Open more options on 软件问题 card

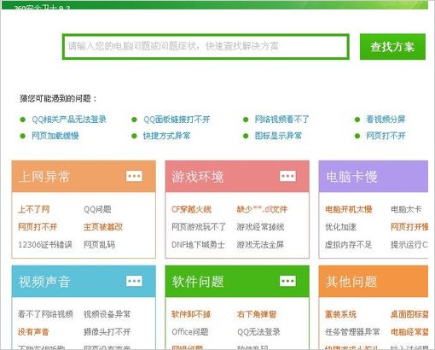[287, 281]
